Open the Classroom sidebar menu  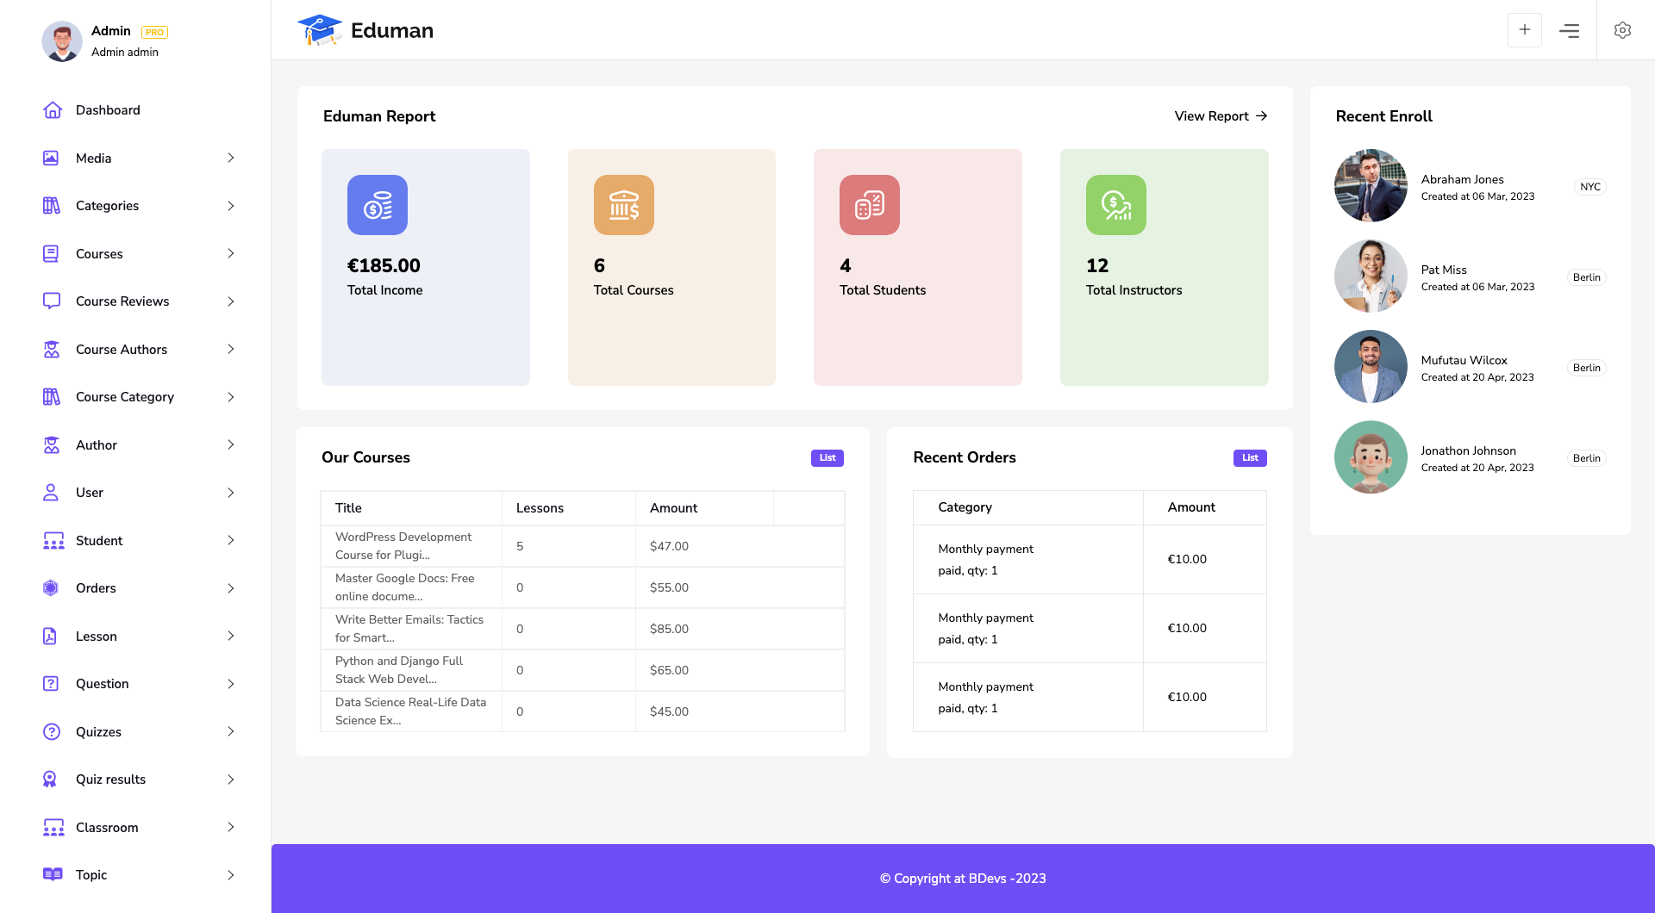click(x=107, y=827)
